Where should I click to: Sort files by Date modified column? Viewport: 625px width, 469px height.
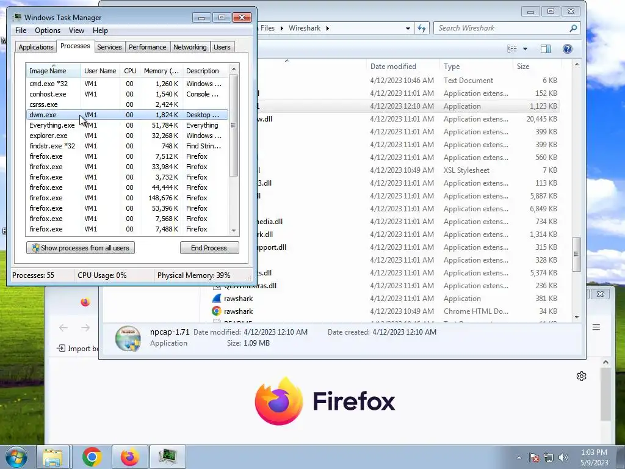click(x=403, y=67)
